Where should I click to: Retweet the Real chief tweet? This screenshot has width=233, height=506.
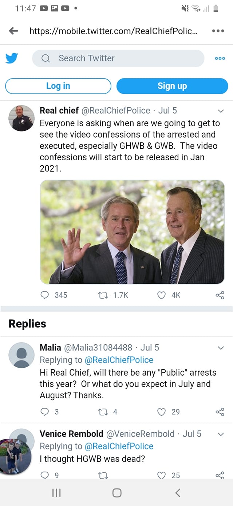(103, 295)
